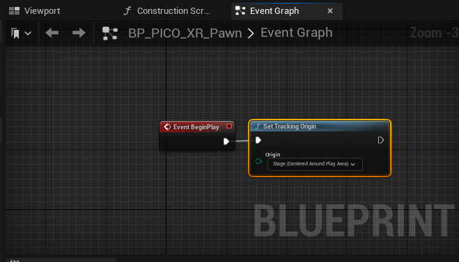Click Event Graph in the breadcrumb
The image size is (459, 262).
[x=297, y=33]
